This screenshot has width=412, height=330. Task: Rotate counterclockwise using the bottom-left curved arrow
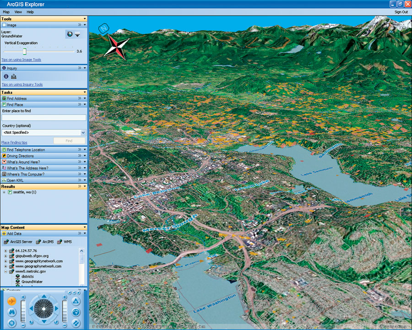point(31,322)
